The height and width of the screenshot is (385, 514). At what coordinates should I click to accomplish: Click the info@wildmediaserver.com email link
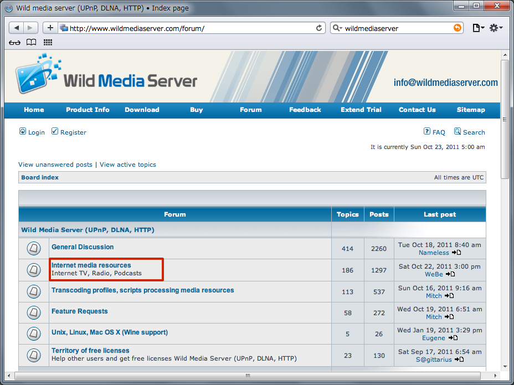[446, 83]
